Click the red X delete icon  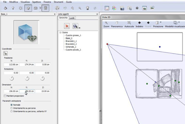[x=67, y=26]
